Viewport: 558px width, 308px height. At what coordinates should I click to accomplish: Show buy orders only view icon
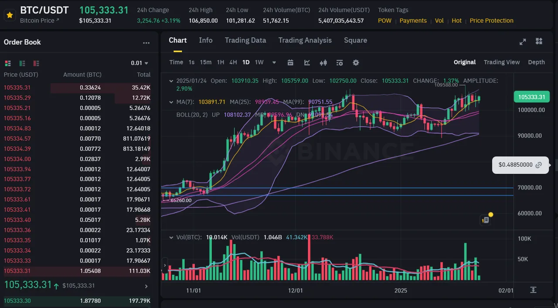tap(22, 63)
